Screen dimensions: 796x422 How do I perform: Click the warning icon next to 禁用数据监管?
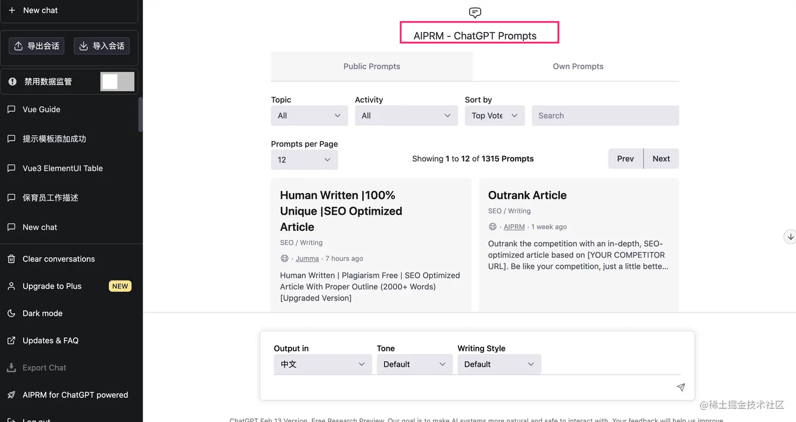click(12, 82)
